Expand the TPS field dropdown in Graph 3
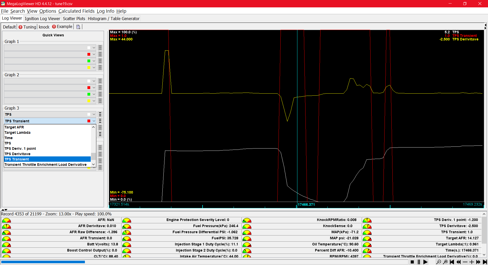The height and width of the screenshot is (265, 488). coord(94,114)
